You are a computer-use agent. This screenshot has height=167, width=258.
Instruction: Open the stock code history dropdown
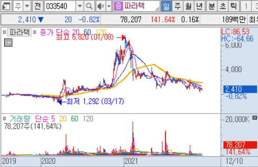tap(80, 6)
